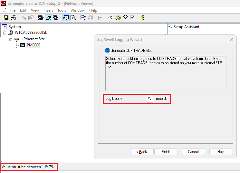This screenshot has height=173, width=240.
Task: Click the greyed Copy toolbar icon
Action: tap(23, 18)
